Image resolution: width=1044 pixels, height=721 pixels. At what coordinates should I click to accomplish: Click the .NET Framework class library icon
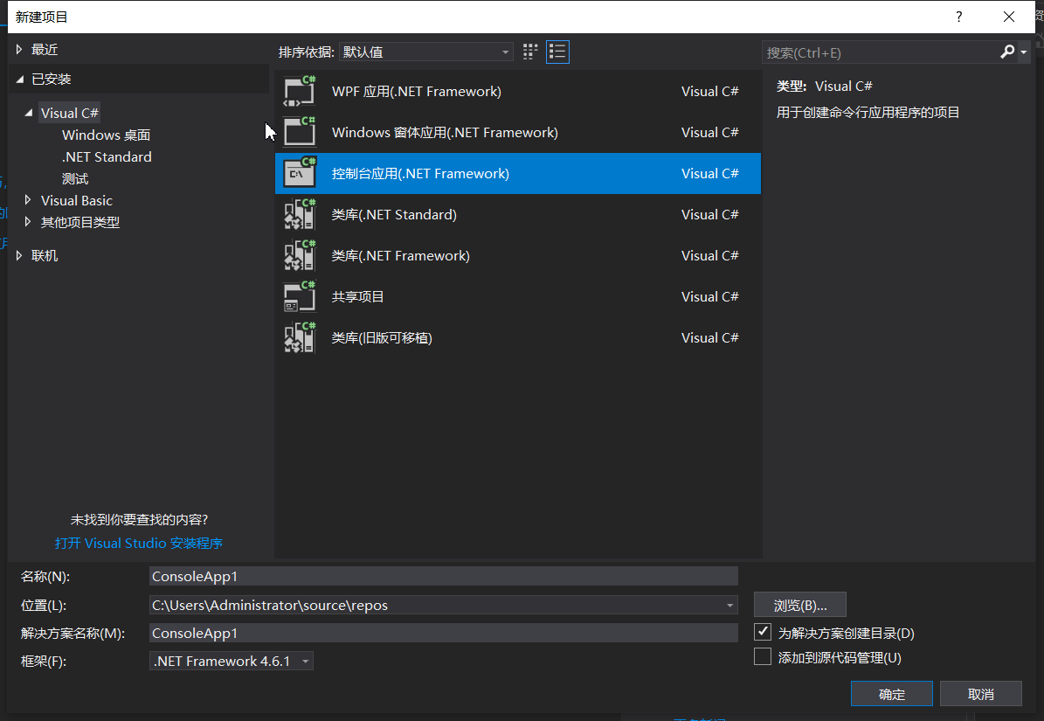300,256
